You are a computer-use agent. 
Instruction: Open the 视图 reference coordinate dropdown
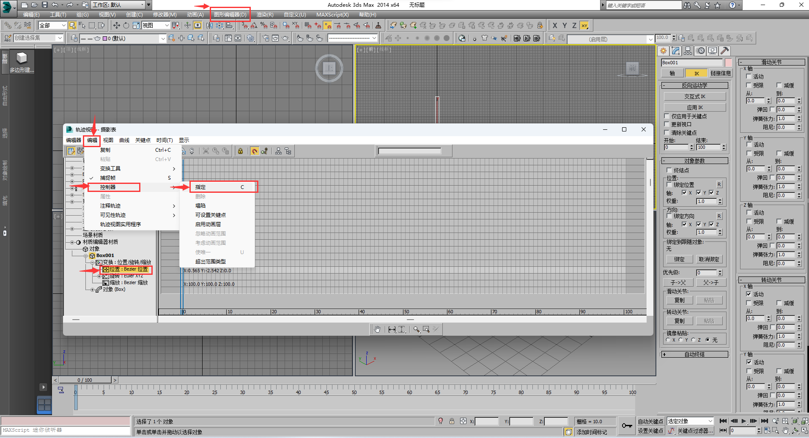pos(156,25)
